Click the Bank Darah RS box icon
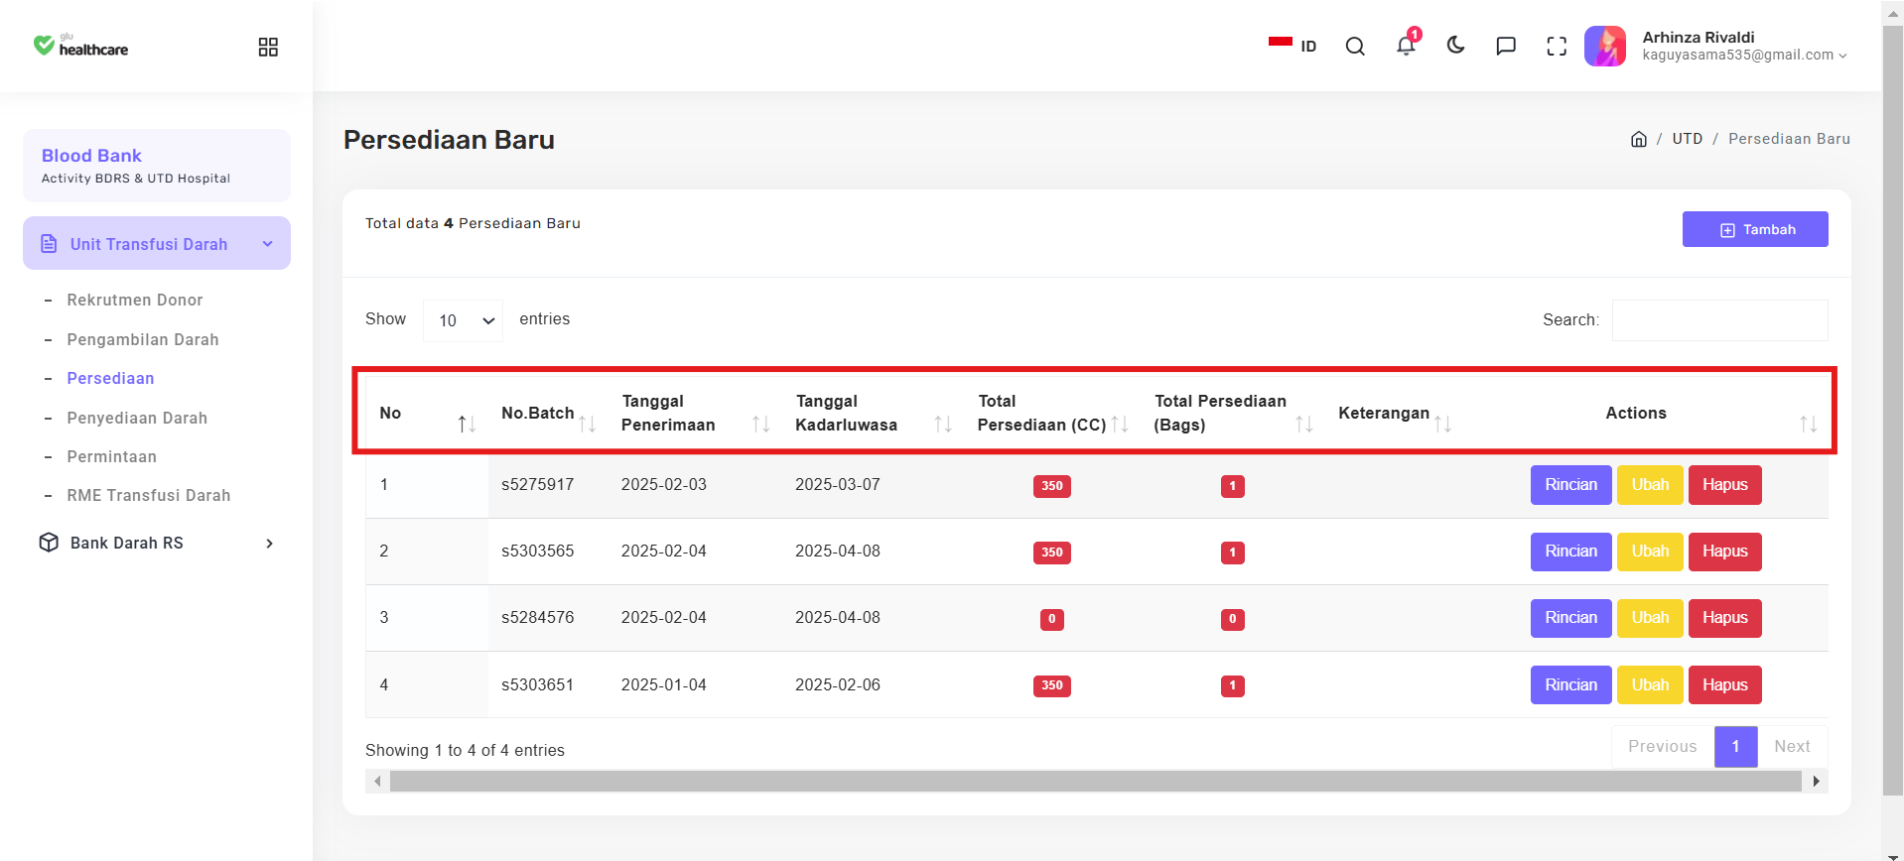The image size is (1904, 861). click(x=49, y=543)
